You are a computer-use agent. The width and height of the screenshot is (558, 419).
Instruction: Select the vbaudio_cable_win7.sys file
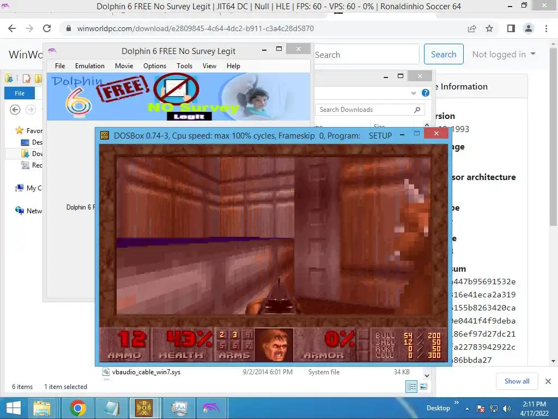[146, 372]
